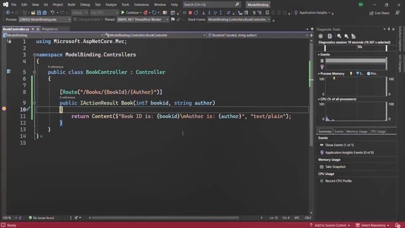405x228 pixels.
Task: Click the editor horizontal scrollbar
Action: coord(165,218)
